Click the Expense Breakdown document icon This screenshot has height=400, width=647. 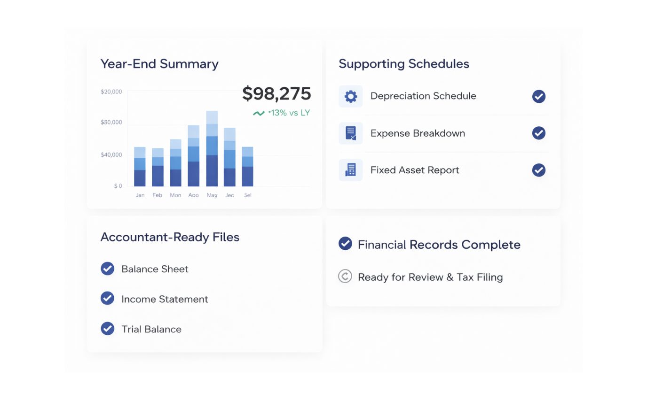(x=350, y=133)
